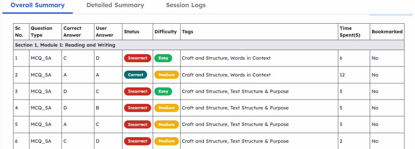
Task: Click the Easy difficulty badge in row 3
Action: coord(163,91)
